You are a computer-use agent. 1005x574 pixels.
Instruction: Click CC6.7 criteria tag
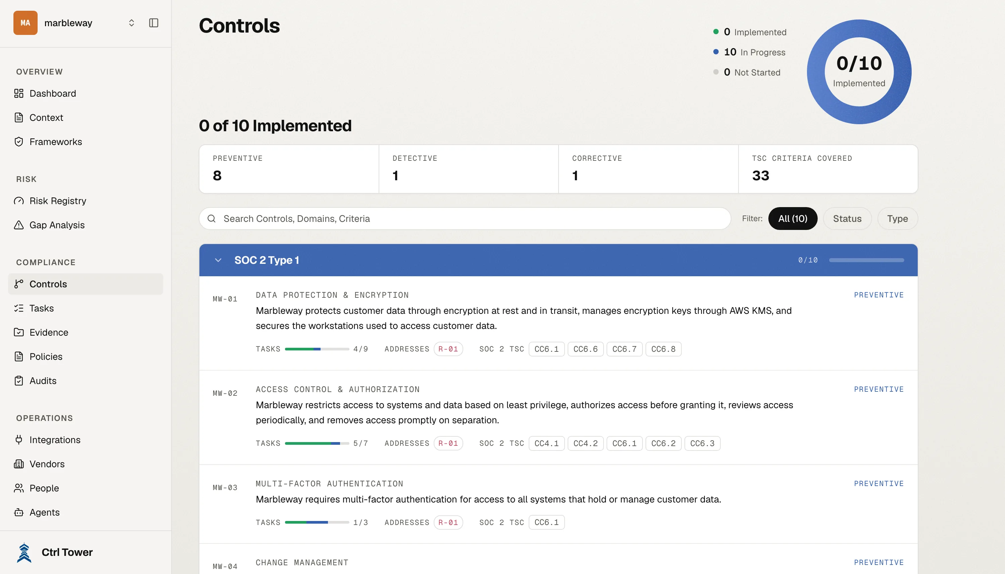coord(624,349)
